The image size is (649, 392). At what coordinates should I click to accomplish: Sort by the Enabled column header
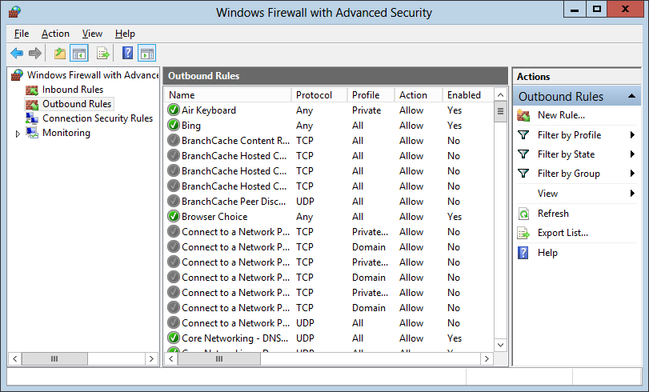[x=467, y=95]
